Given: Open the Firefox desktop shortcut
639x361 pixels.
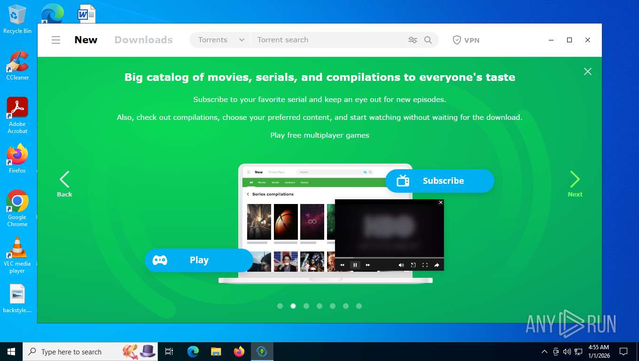Looking at the screenshot, I should tap(17, 158).
